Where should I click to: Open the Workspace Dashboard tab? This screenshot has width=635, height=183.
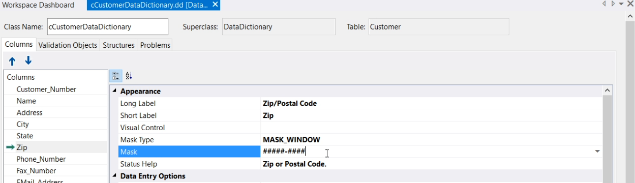38,5
